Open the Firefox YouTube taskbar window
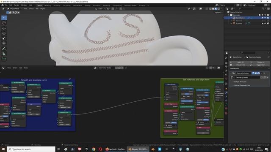This screenshot has height=152, width=271. click(x=115, y=149)
